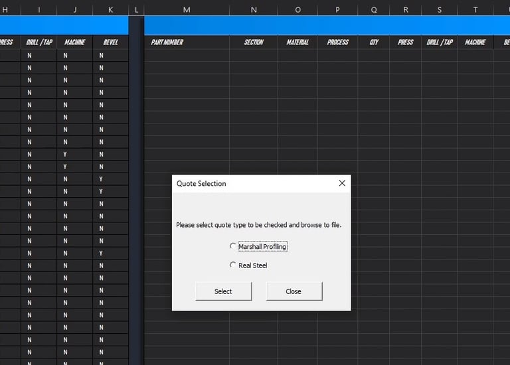Click the first Y value in MACHINE column J
Screen dimensions: 510x365
[x=65, y=155]
